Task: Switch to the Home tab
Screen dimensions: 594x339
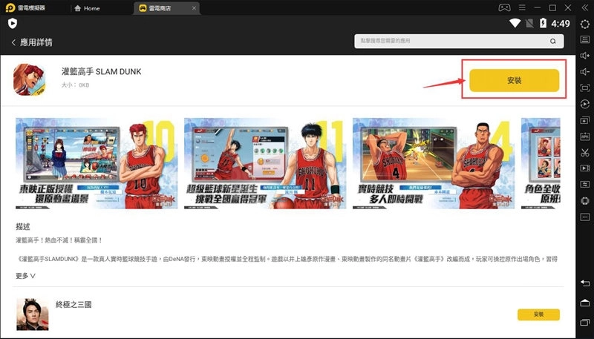Action: [88, 8]
